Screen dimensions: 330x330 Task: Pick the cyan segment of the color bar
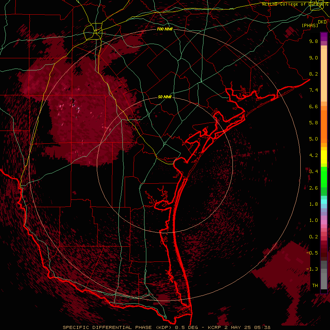324,202
